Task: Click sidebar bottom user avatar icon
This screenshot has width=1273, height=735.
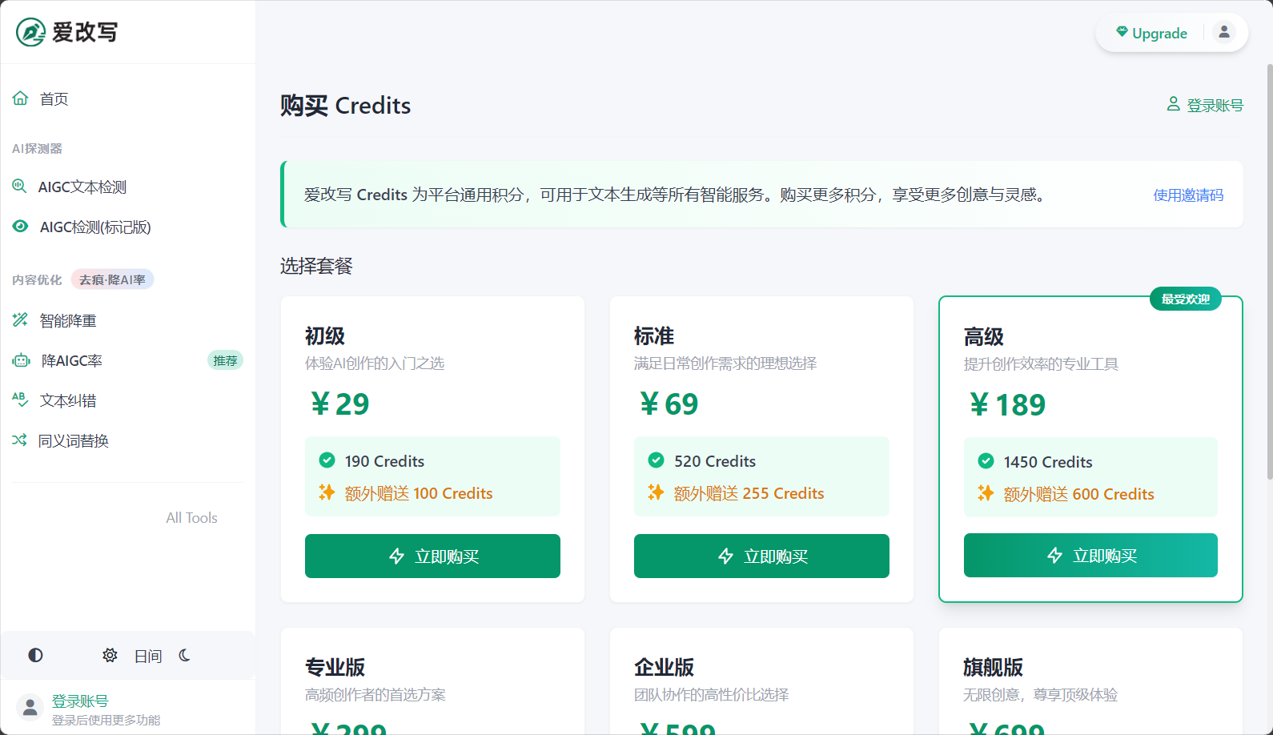Action: (30, 708)
